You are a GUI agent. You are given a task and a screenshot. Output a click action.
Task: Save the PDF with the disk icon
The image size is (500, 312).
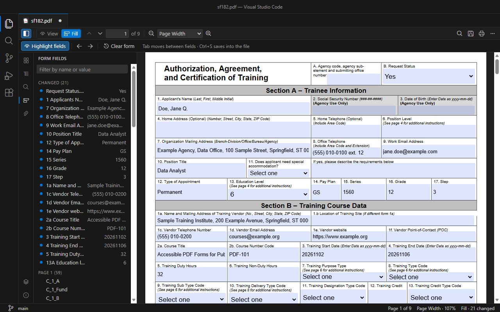tap(471, 34)
